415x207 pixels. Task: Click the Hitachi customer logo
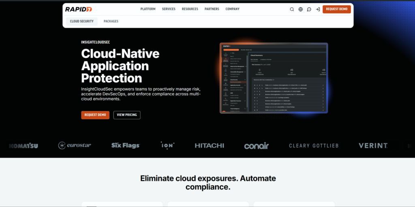(210, 146)
